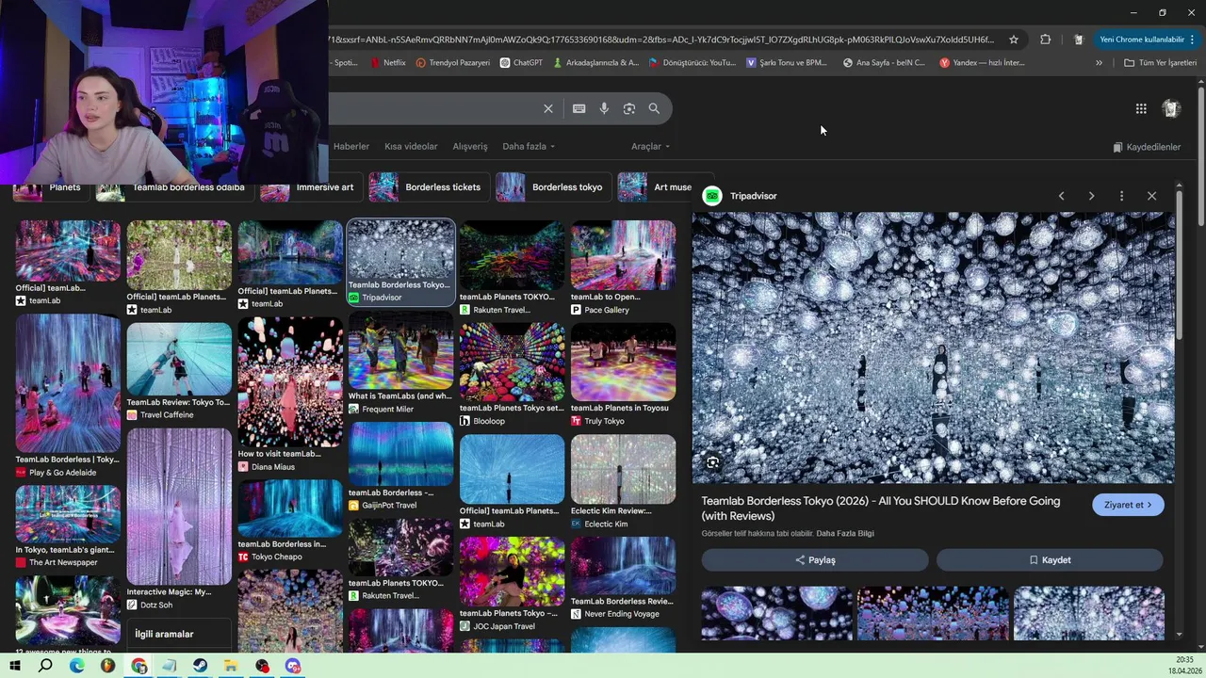Expand the Araçlar tools dropdown
The width and height of the screenshot is (1206, 678).
point(650,147)
